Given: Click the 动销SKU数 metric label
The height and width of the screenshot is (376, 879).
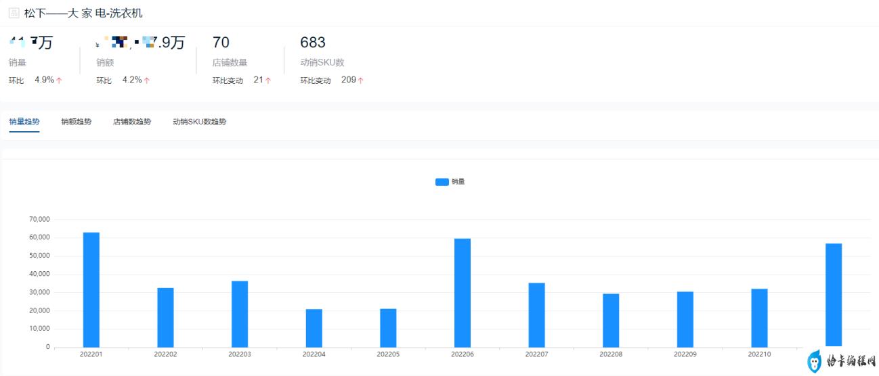Looking at the screenshot, I should coord(322,63).
